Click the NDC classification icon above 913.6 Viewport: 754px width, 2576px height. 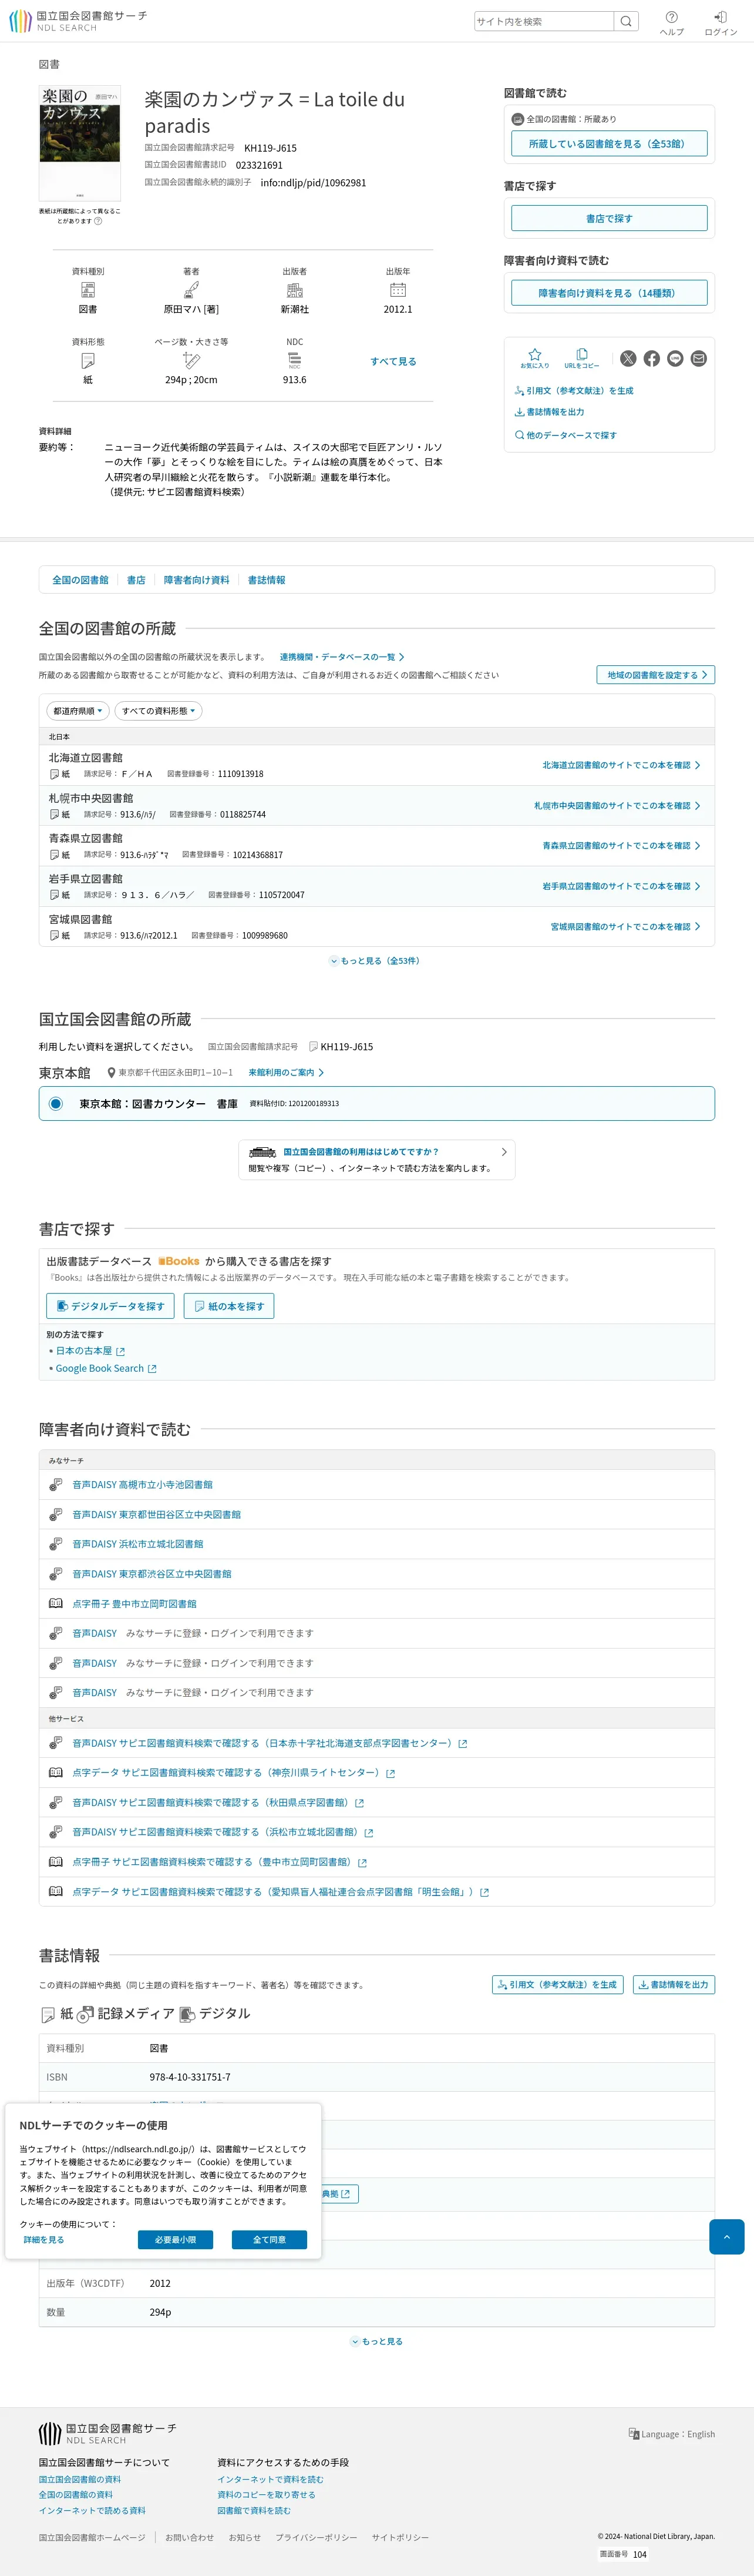(295, 360)
